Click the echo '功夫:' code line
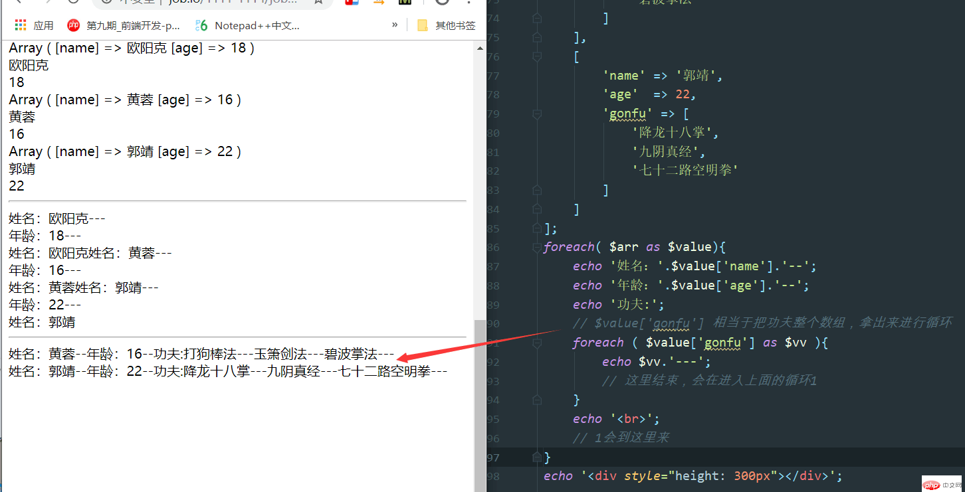Screen dimensions: 965x492 click(x=619, y=305)
